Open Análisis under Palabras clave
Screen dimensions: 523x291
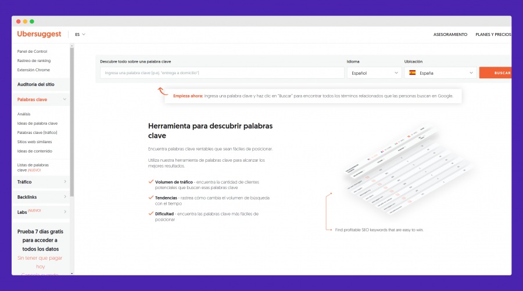click(x=24, y=114)
